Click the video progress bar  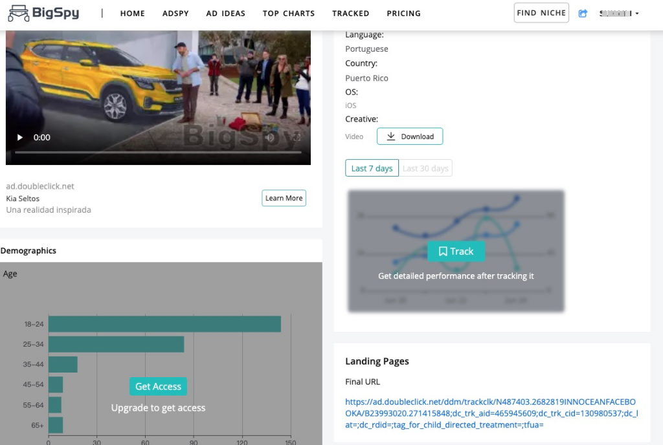click(158, 152)
